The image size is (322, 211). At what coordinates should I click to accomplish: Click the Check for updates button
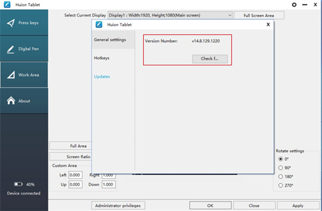[210, 58]
